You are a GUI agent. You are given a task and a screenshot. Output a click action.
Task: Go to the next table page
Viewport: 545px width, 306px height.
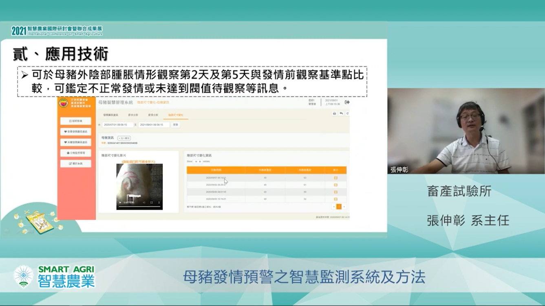344,207
